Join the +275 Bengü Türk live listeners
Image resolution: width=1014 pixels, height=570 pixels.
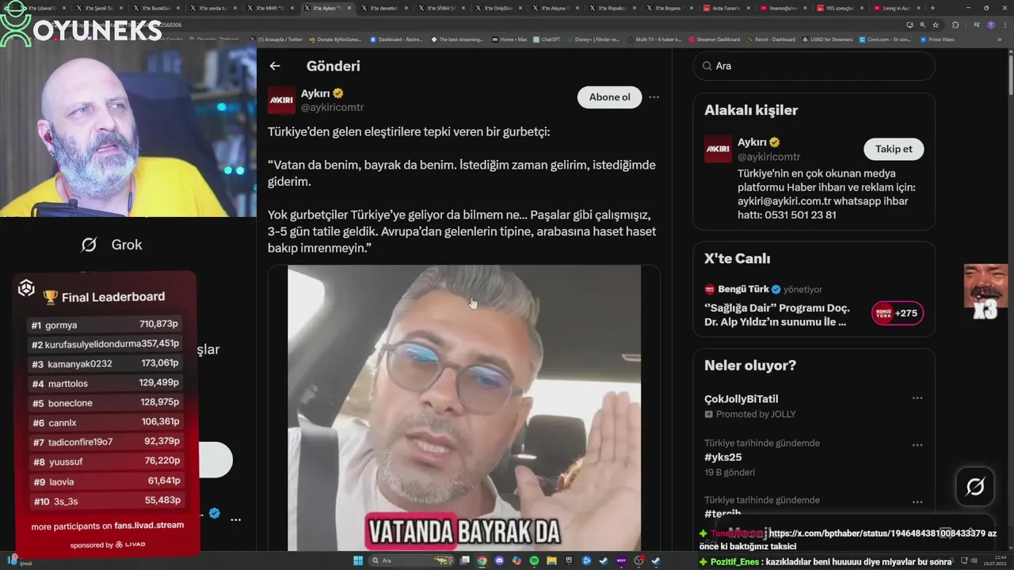click(898, 313)
